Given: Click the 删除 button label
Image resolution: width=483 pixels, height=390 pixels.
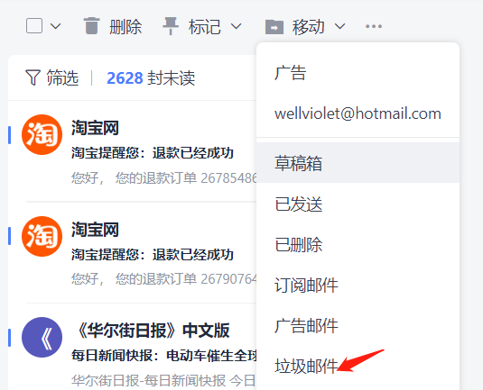Looking at the screenshot, I should 125,27.
